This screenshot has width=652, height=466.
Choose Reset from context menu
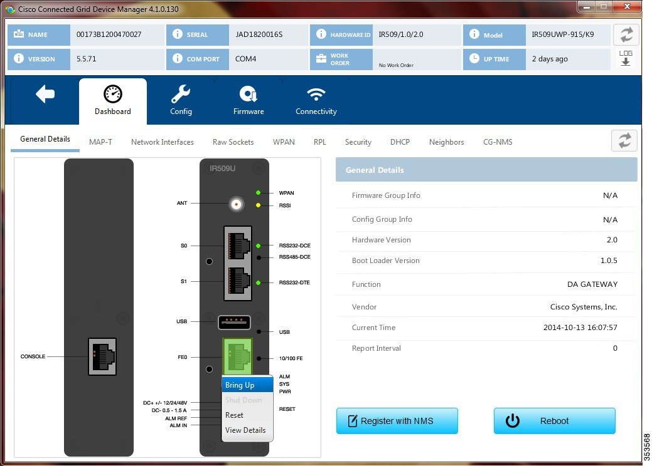tap(247, 415)
